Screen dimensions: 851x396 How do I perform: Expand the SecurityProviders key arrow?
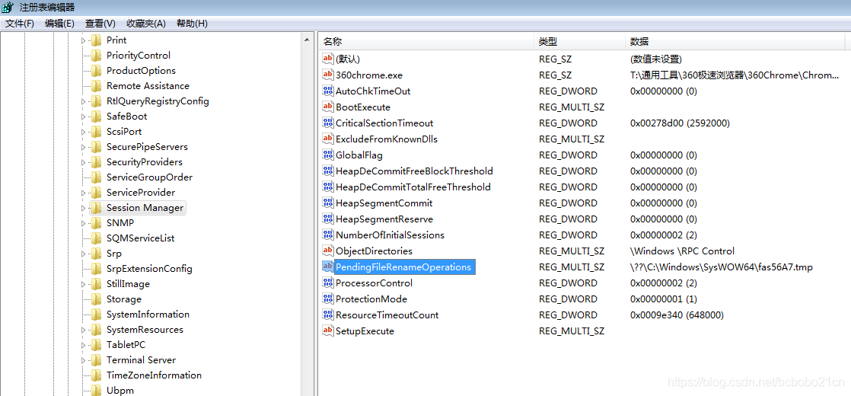(83, 162)
